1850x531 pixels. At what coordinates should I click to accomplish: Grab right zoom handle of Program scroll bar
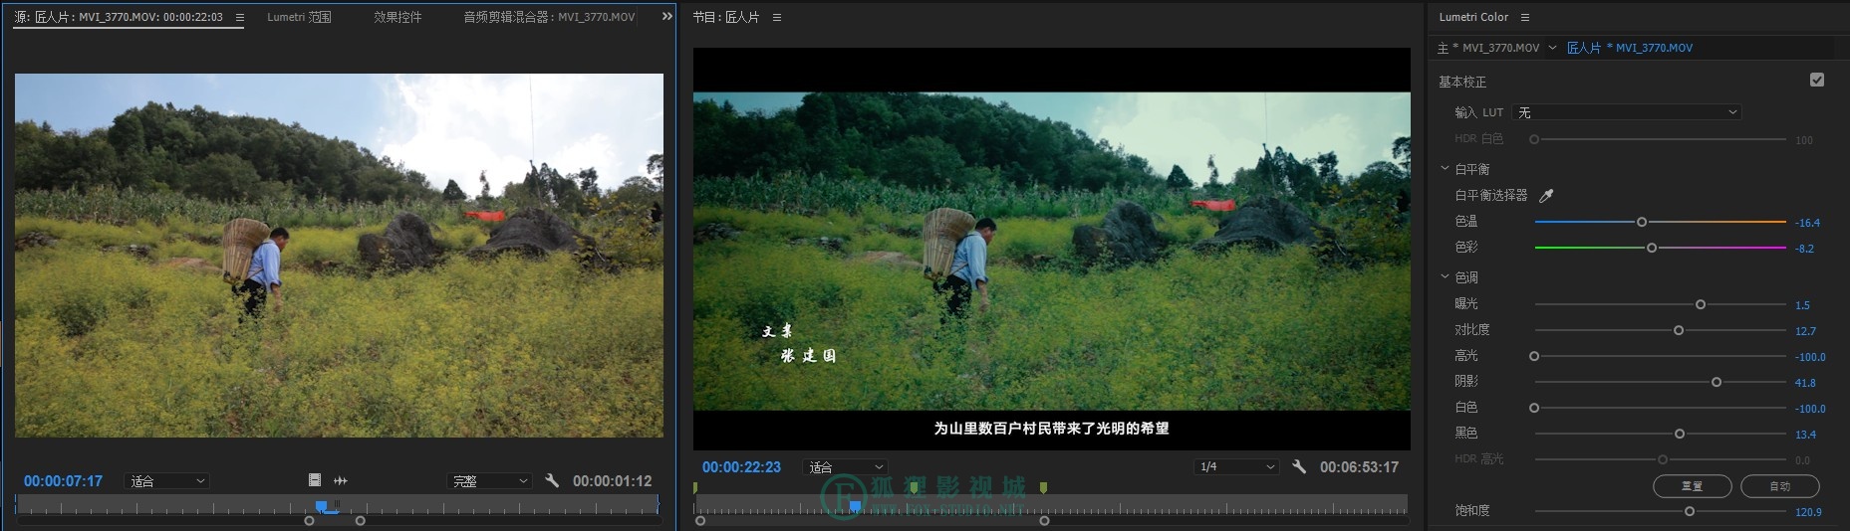click(1044, 520)
